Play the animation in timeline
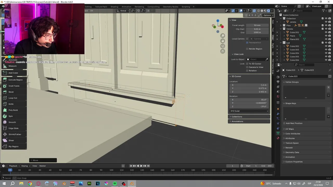The image size is (333, 187). pos(141,166)
